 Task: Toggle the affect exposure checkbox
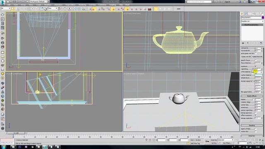[255, 115]
